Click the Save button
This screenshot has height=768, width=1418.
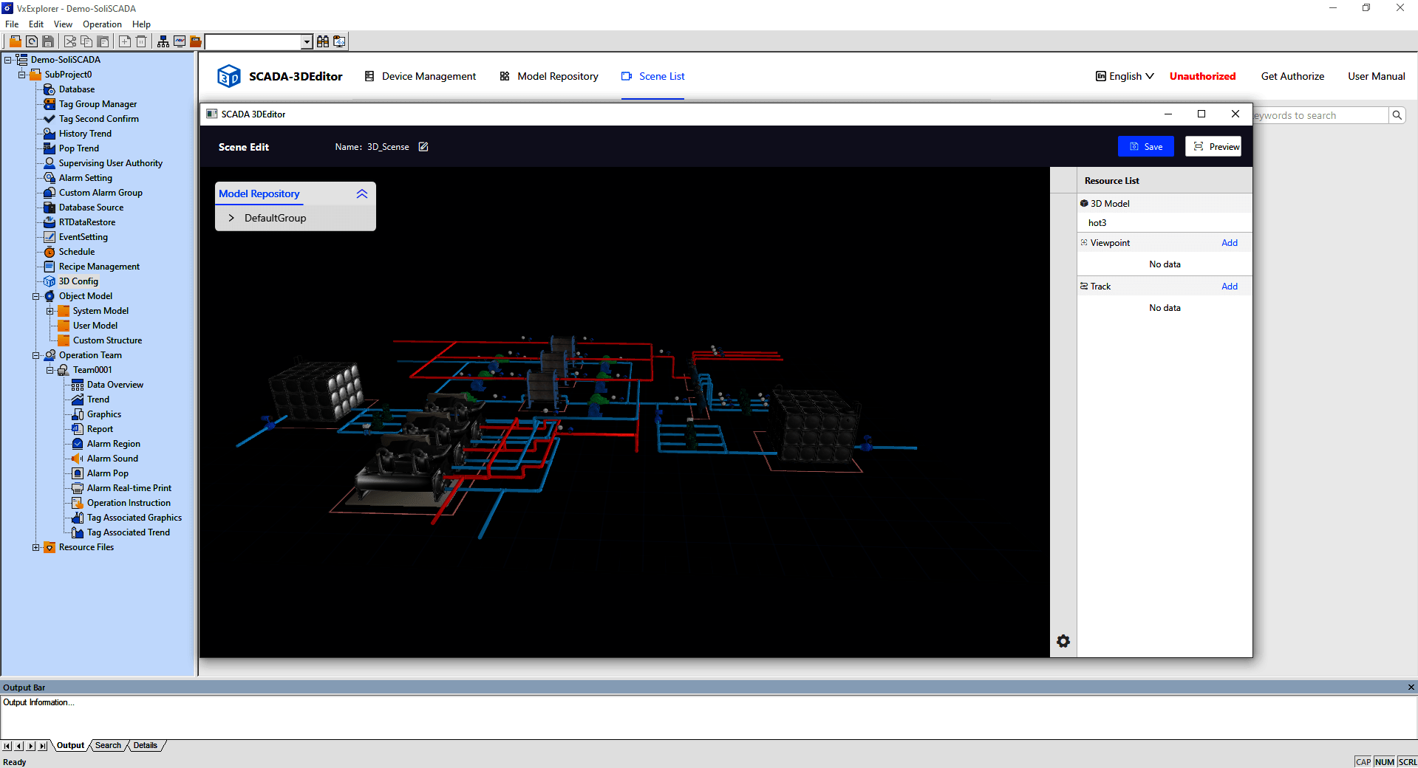coord(1145,147)
